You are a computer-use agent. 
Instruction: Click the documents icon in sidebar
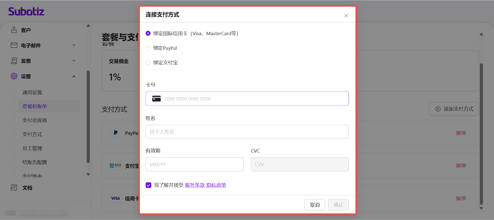point(14,188)
